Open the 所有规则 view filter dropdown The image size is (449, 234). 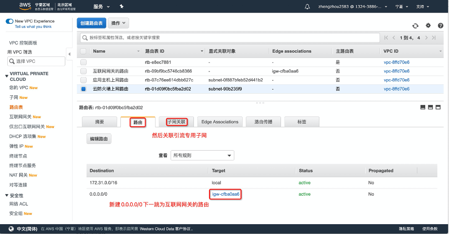pyautogui.click(x=202, y=155)
